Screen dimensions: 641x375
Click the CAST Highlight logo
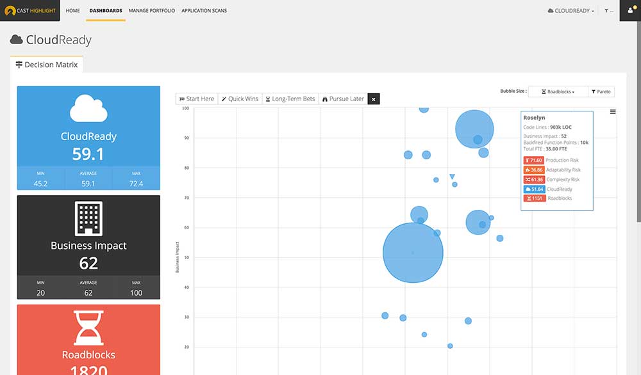point(30,11)
